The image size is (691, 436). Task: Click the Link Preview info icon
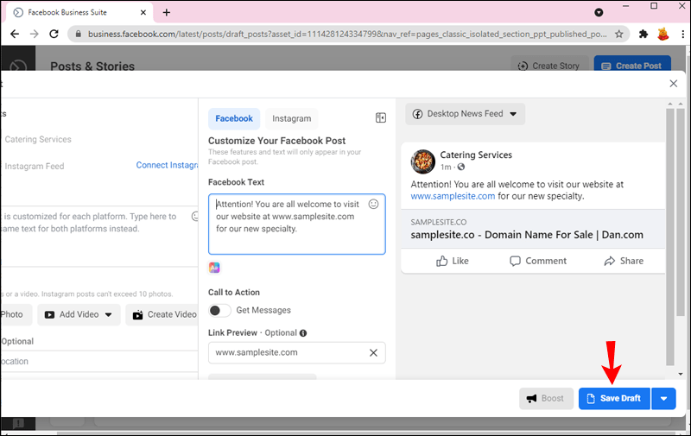coord(303,333)
